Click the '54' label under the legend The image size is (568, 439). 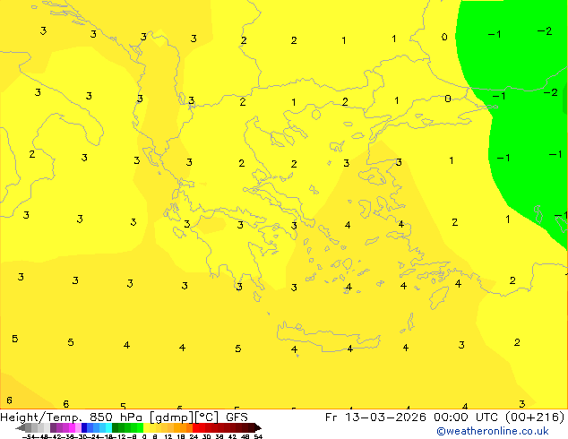pos(258,436)
